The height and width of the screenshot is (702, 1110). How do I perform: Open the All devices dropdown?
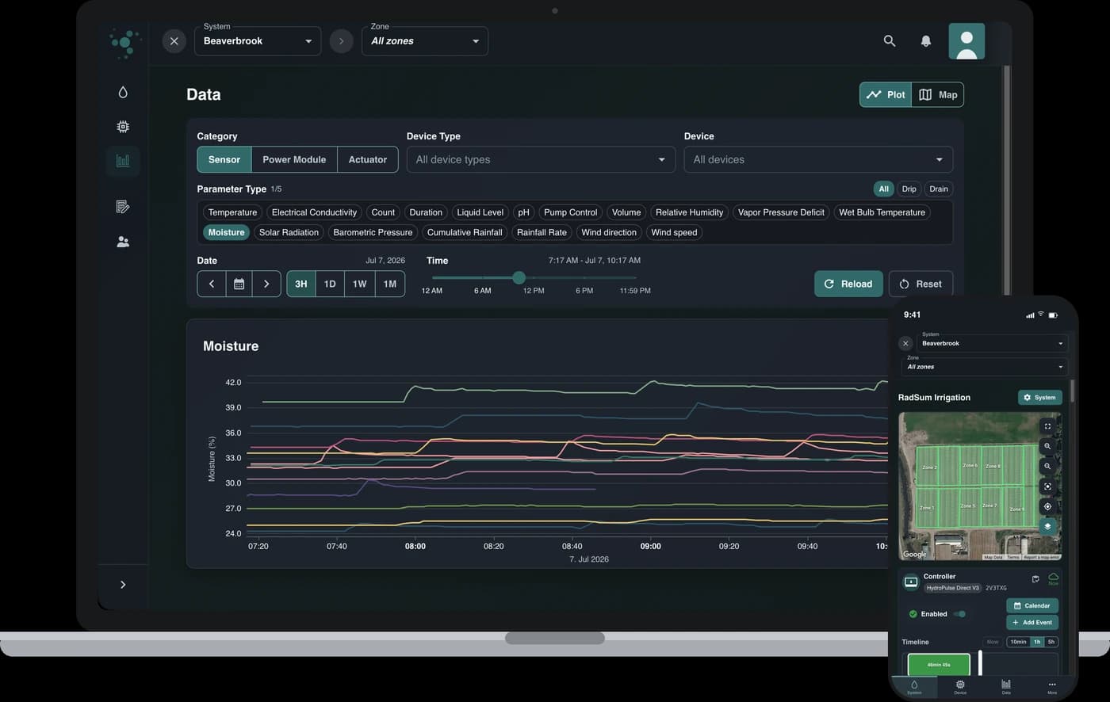(818, 159)
